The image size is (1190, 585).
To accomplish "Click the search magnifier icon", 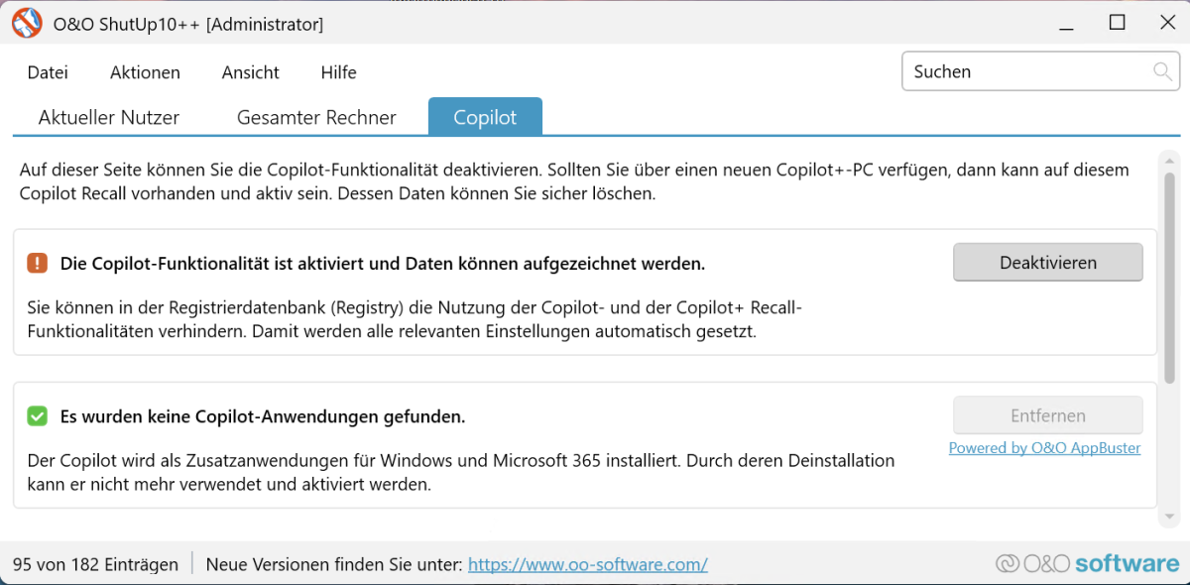I will (1162, 71).
